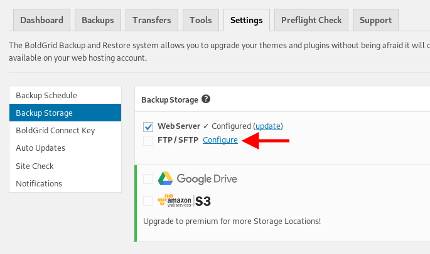This screenshot has height=254, width=430.
Task: Click the Google Drive logo icon
Action: coord(165,178)
